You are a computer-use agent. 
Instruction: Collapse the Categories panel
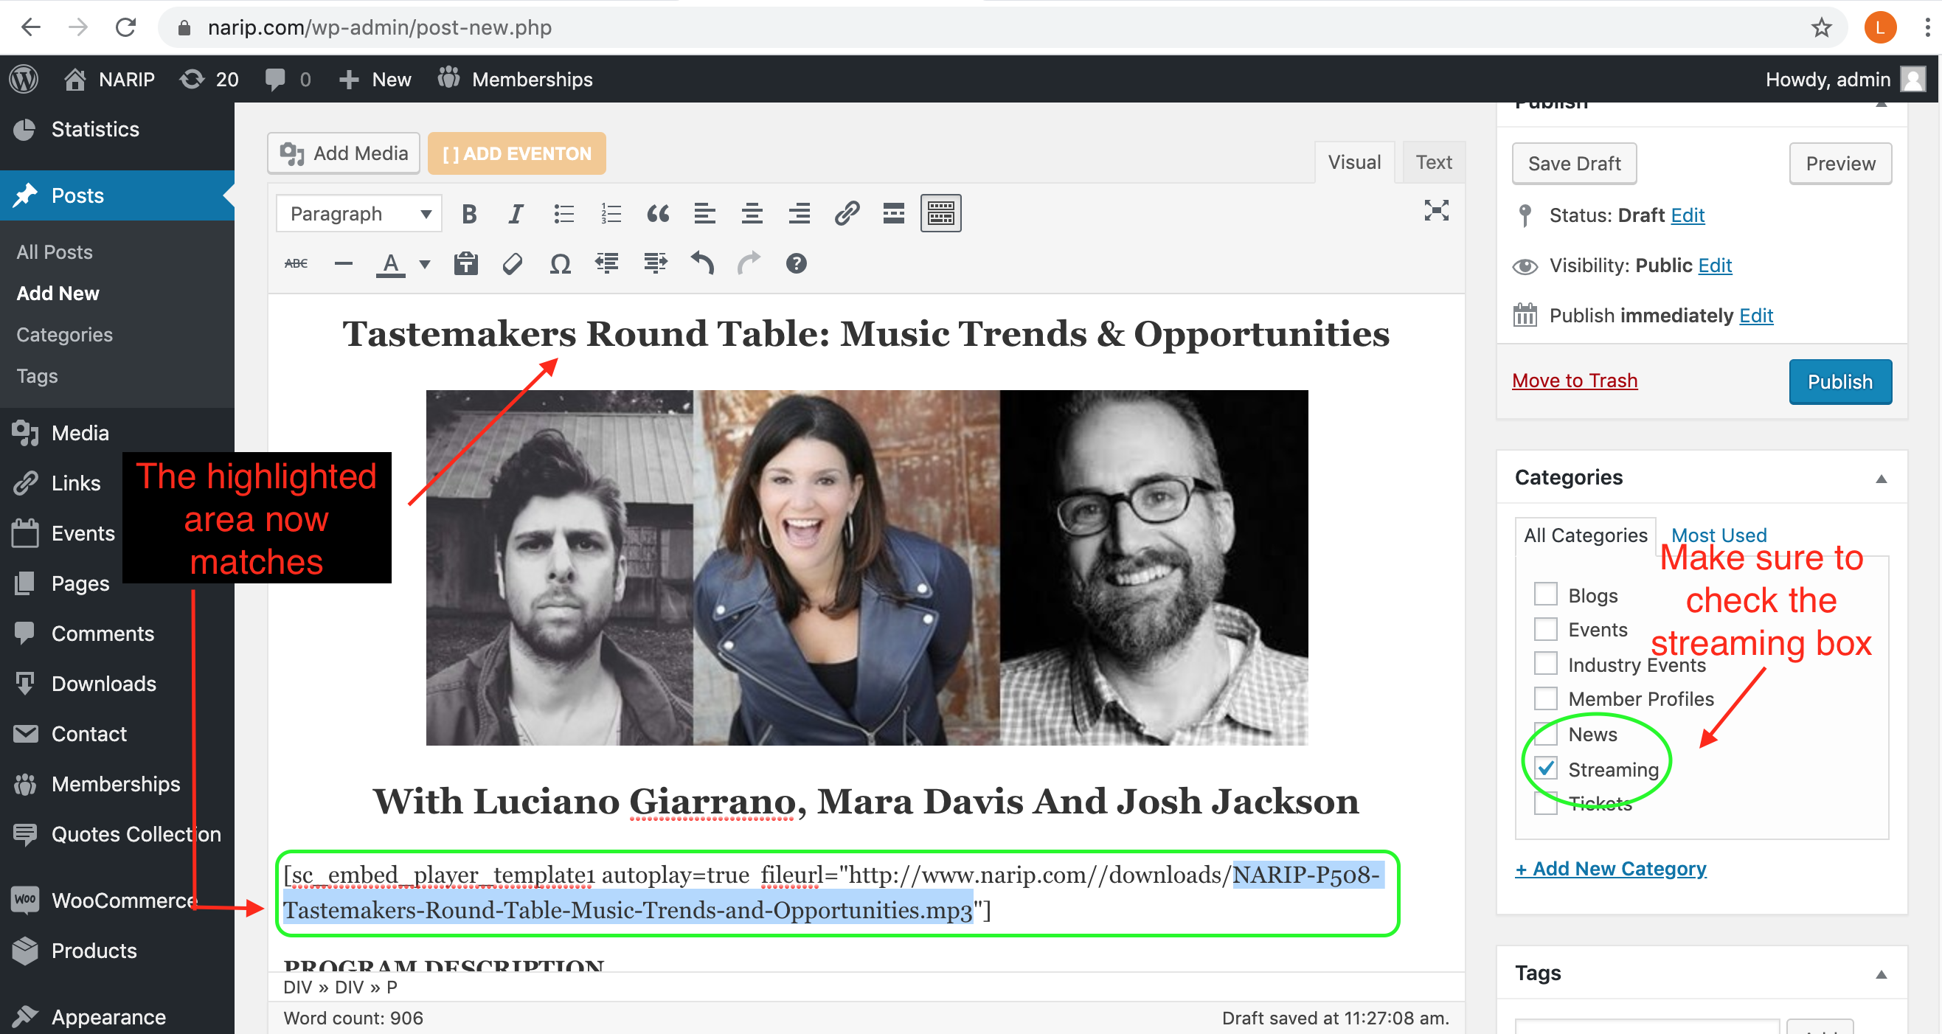1881,479
